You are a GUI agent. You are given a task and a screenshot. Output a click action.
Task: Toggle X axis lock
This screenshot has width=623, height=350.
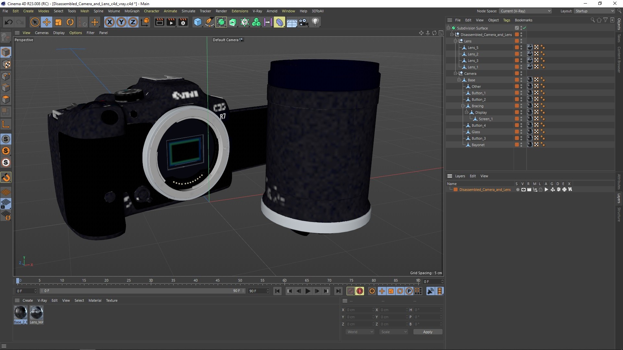click(110, 22)
